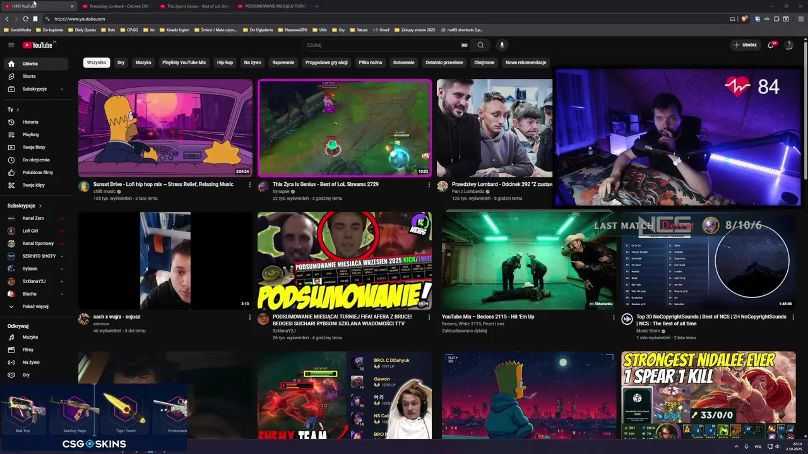
Task: Open Twoje filmy in the sidebar
Action: coord(36,147)
